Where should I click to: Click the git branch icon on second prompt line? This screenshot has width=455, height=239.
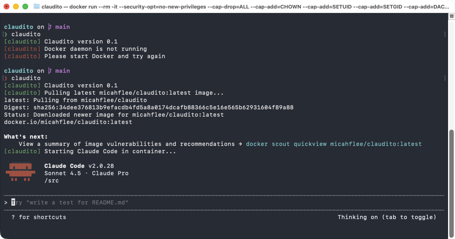pyautogui.click(x=50, y=71)
